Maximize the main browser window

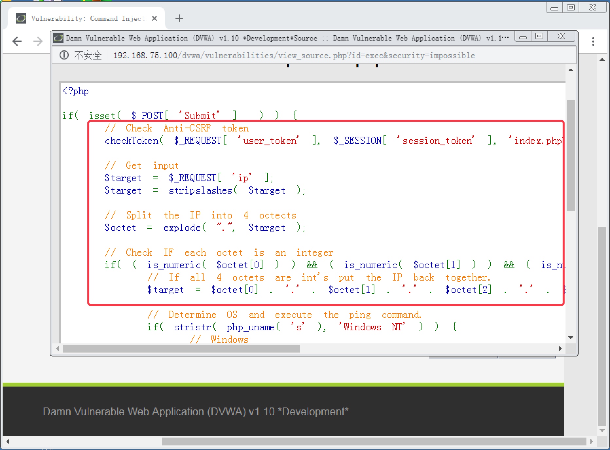click(571, 8)
